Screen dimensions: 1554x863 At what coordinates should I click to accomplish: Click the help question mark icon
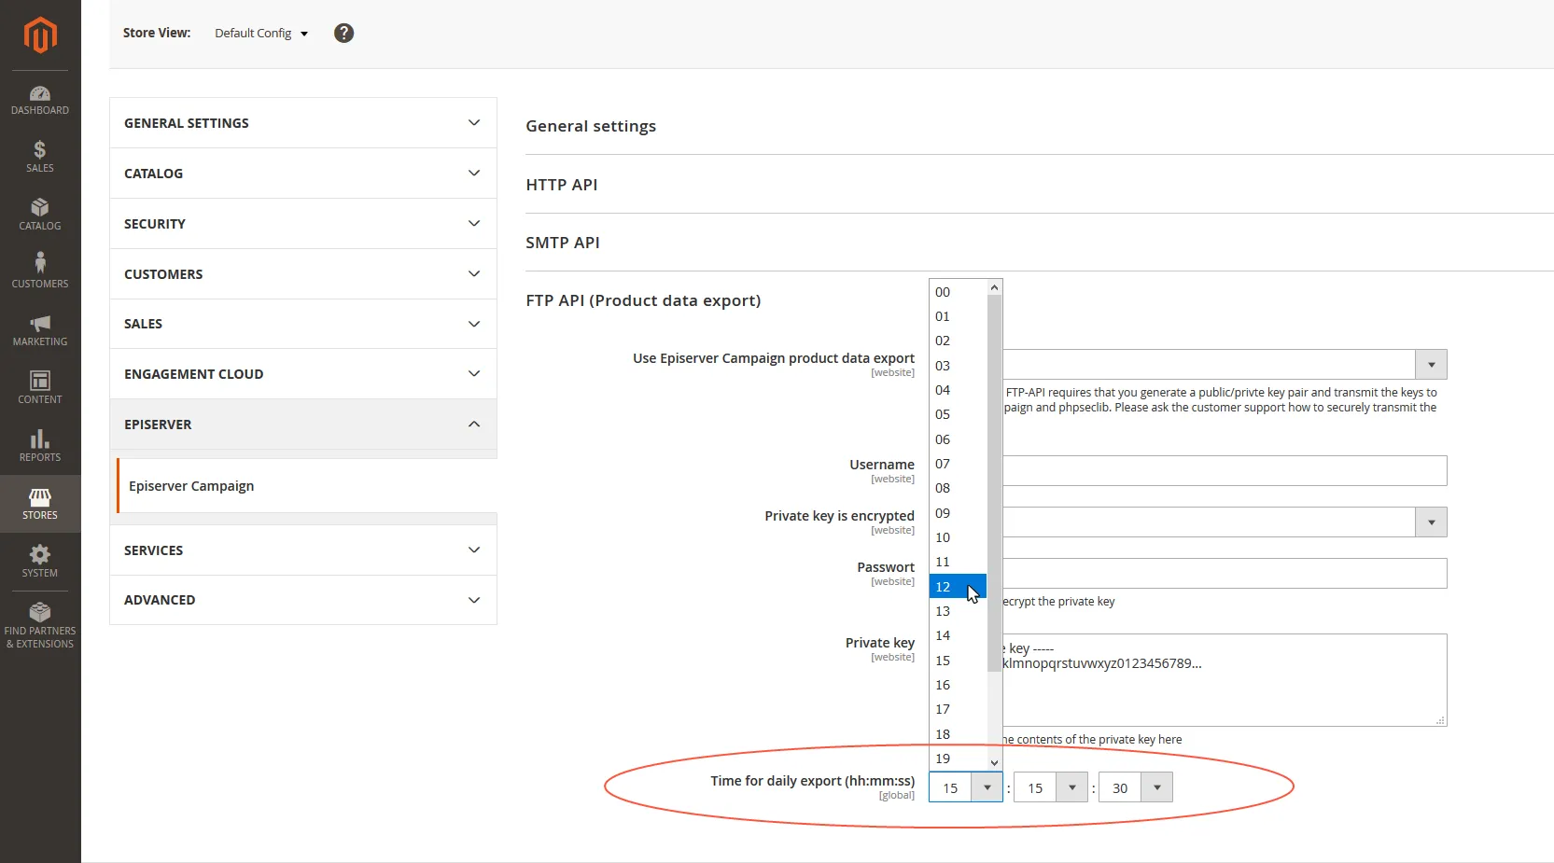tap(343, 33)
